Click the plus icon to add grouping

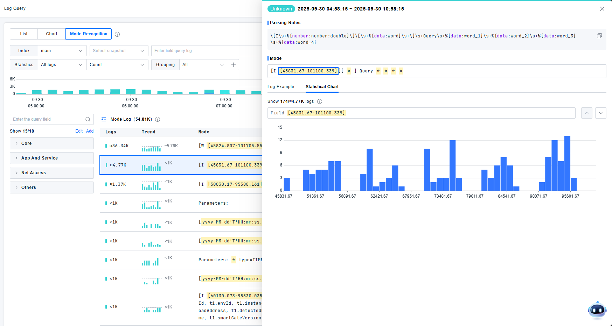[234, 65]
